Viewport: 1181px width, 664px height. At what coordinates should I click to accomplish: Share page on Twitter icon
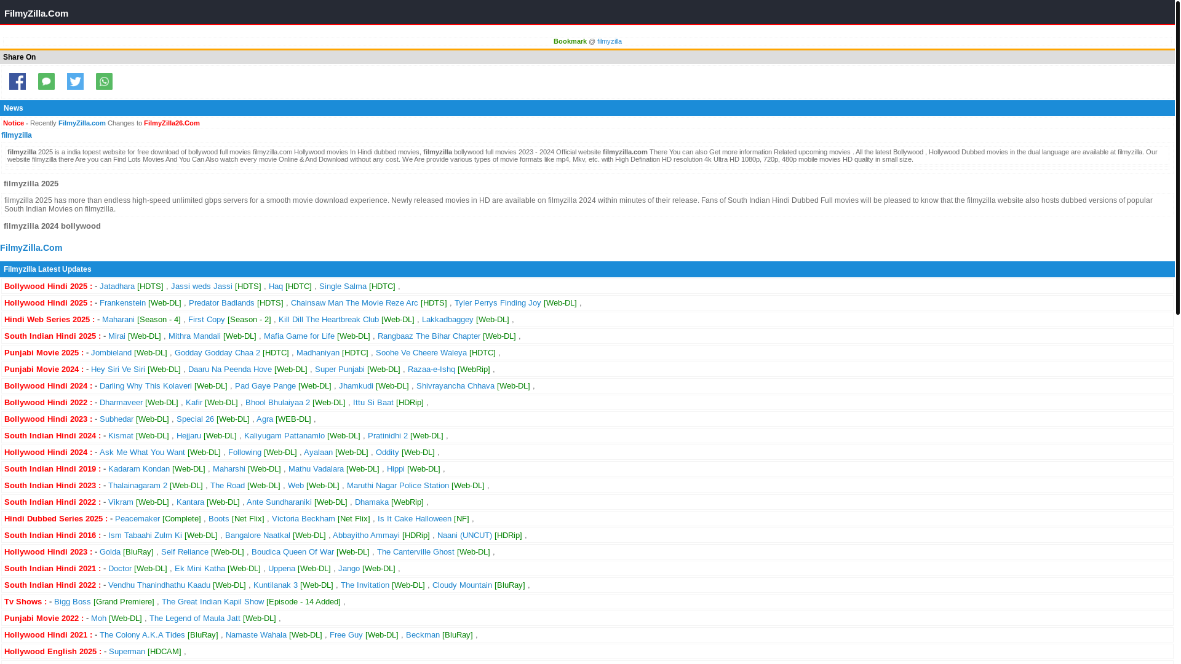point(75,81)
